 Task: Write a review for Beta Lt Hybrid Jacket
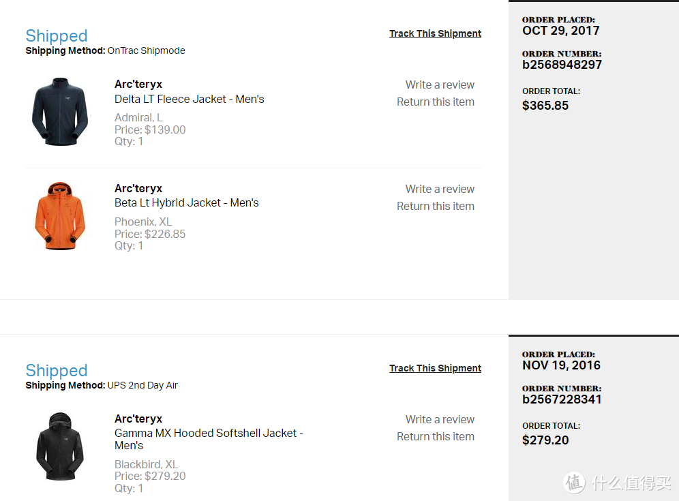(440, 189)
